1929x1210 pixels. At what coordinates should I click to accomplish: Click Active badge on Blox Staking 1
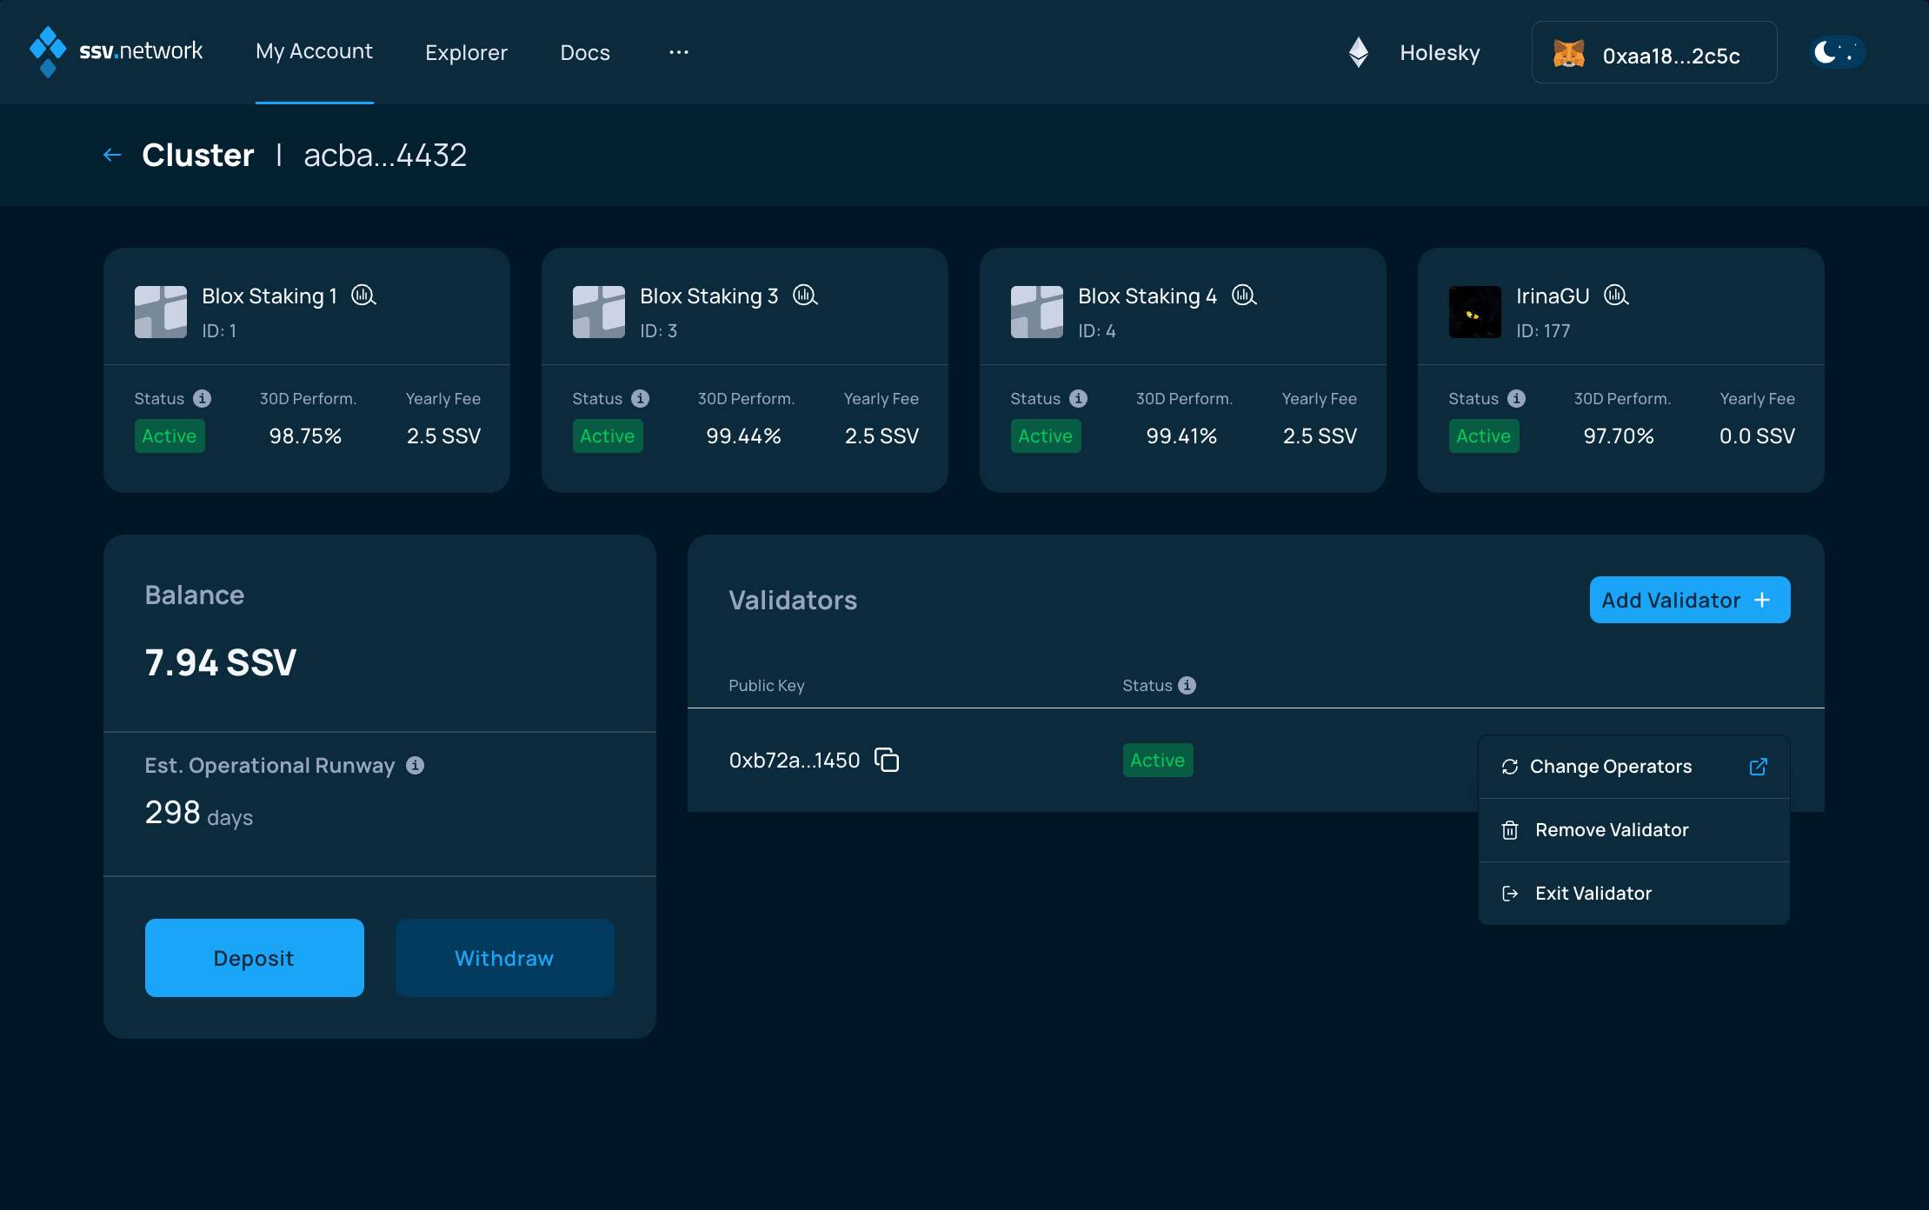[x=170, y=435]
